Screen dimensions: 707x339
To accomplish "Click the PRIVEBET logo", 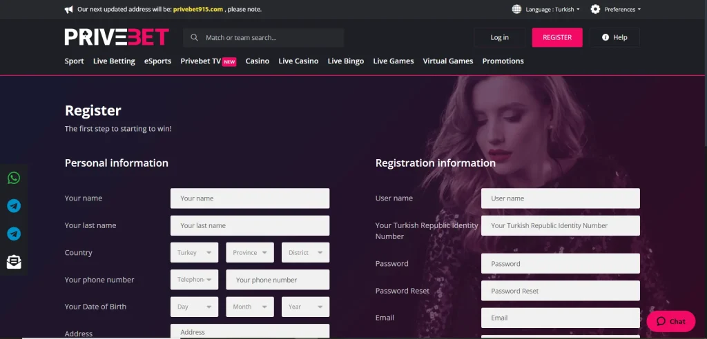I will [117, 37].
